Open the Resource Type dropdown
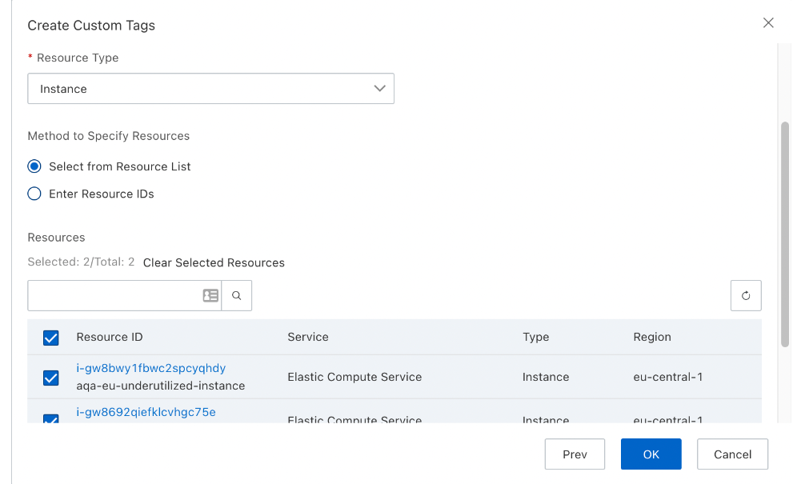 pos(210,88)
